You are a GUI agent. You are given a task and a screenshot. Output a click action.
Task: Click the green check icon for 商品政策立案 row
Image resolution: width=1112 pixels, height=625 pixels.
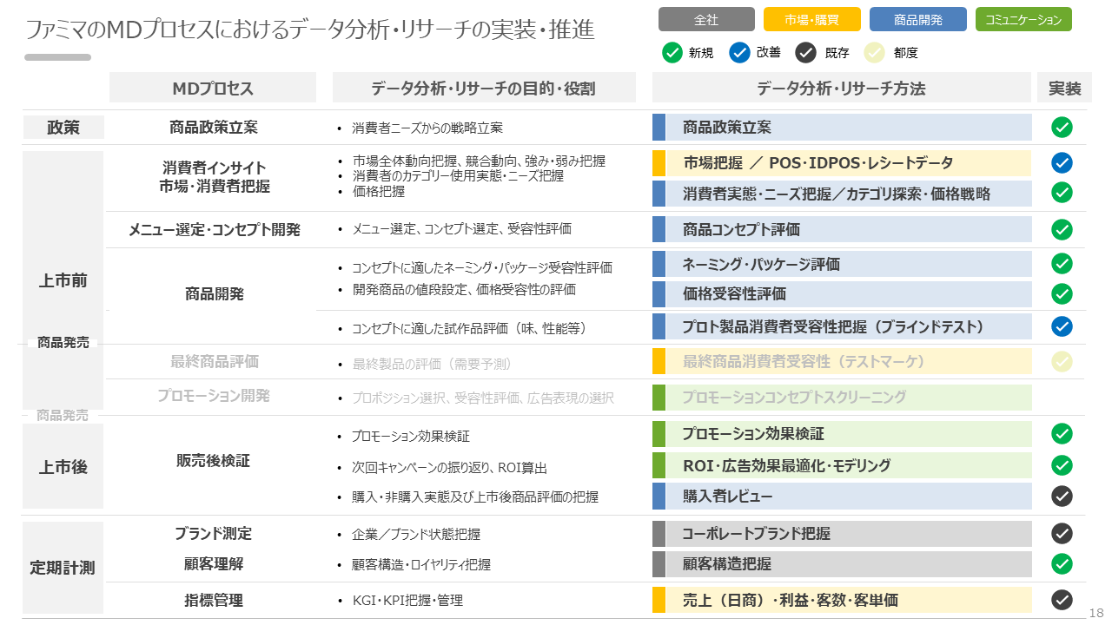[1062, 128]
